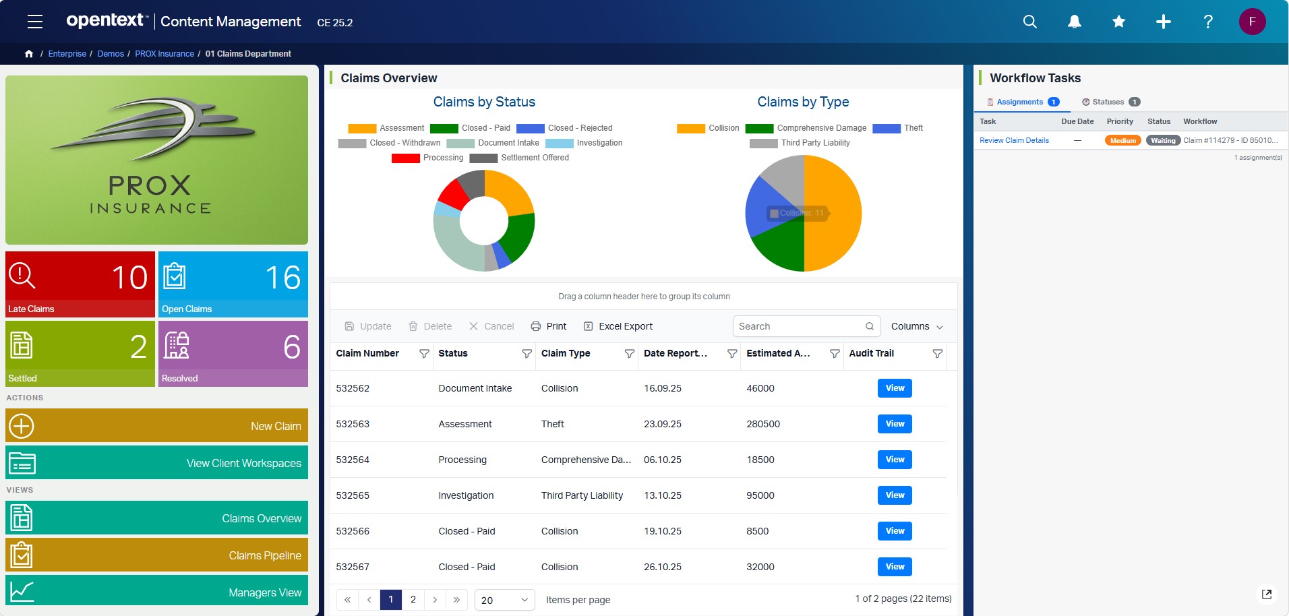Open the user profile avatar F

(1253, 22)
